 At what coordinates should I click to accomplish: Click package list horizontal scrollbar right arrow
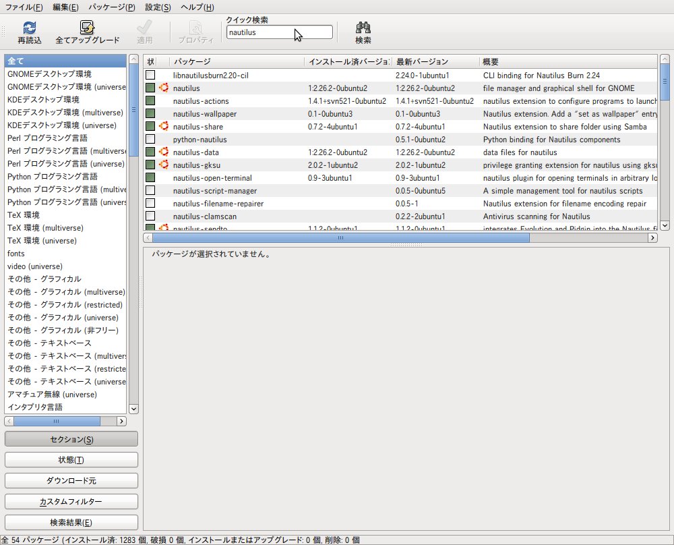click(652, 237)
